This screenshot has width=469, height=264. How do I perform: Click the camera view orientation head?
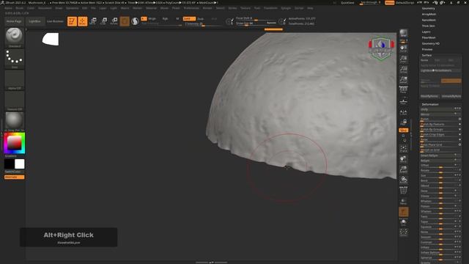(x=381, y=49)
